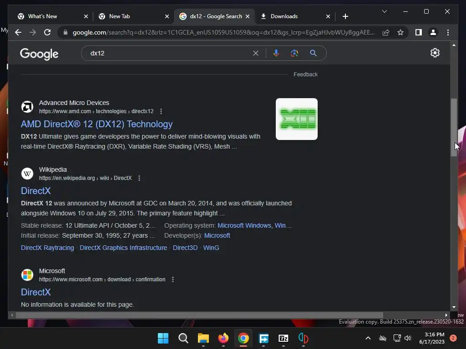The height and width of the screenshot is (349, 466).
Task: Open the Direct3D sublink
Action: coord(185,248)
